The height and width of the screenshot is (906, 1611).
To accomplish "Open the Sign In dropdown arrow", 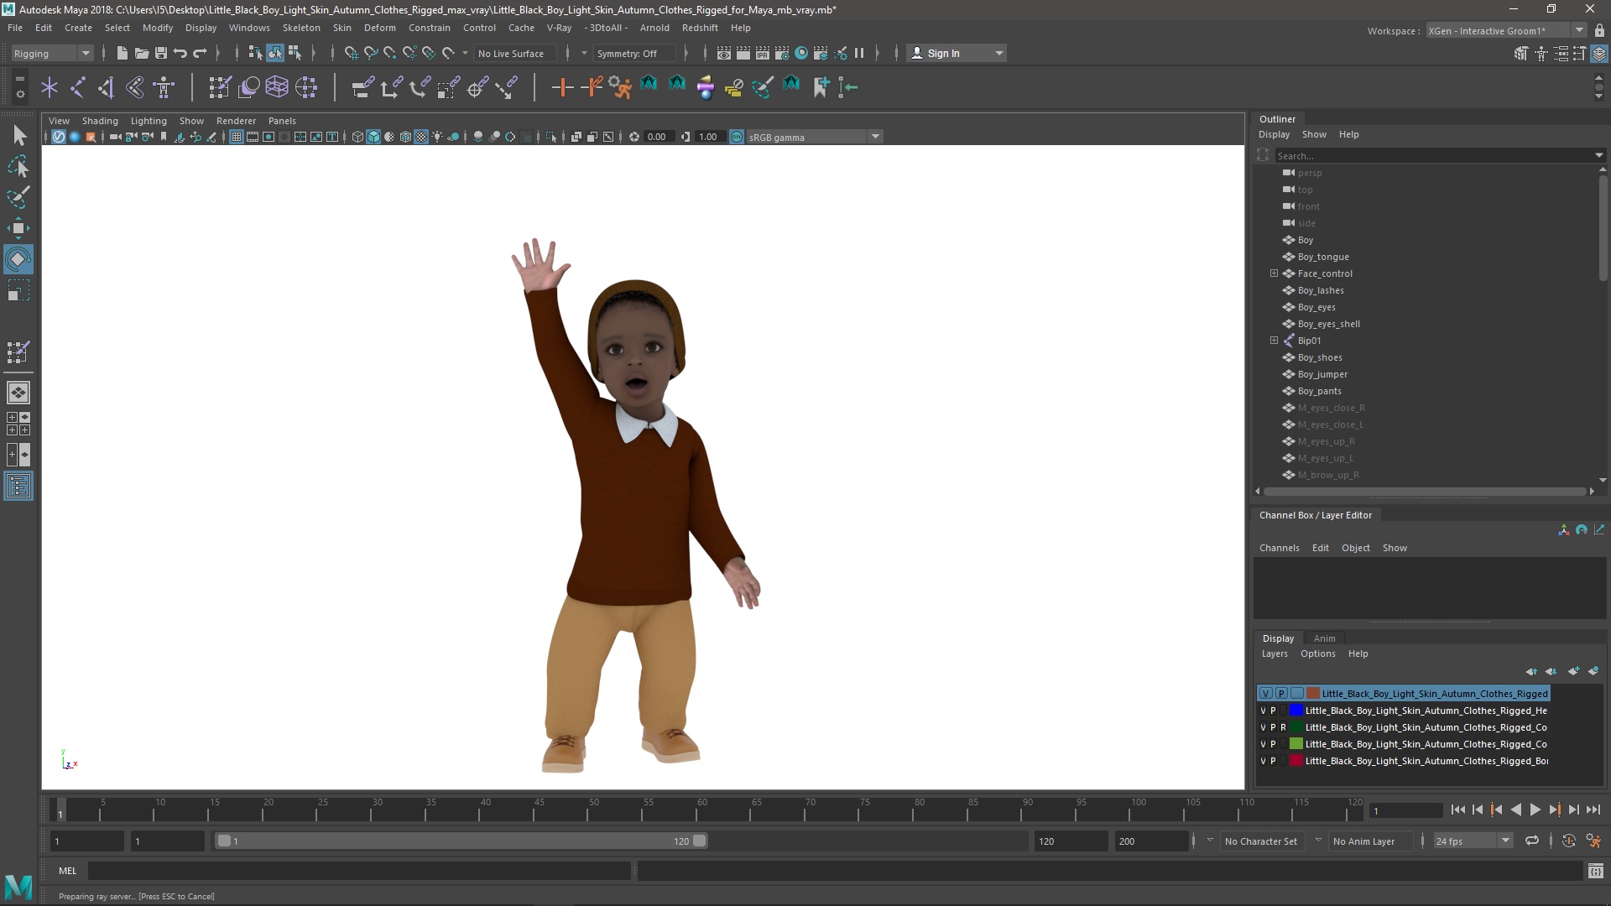I will [998, 53].
